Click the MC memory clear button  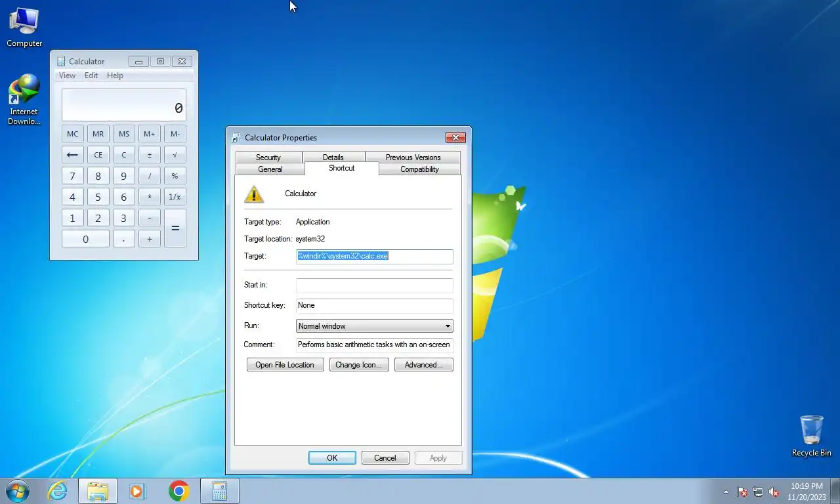point(72,134)
